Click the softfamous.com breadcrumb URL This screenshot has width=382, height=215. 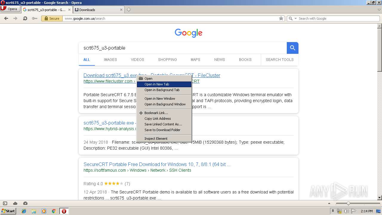tap(137, 170)
